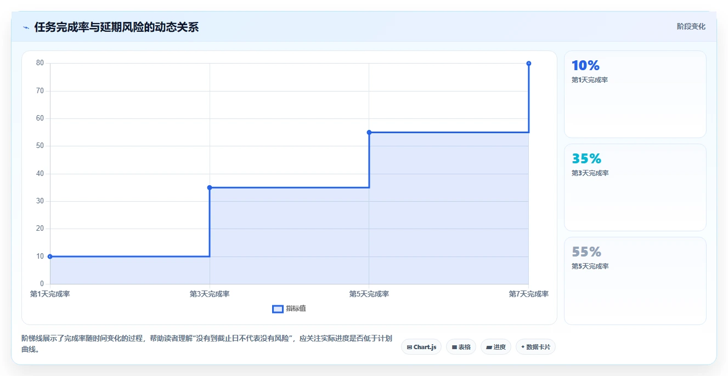Click the data point at 第3天完成率 (35)
Screen dimensions: 728x376
(210, 187)
